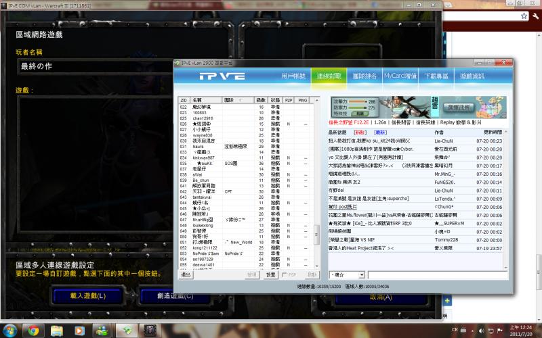
Task: Sort list by 狀態 column header
Action: pos(275,100)
